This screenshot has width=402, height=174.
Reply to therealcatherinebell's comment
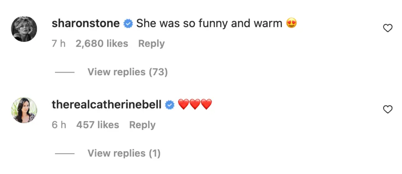(142, 125)
